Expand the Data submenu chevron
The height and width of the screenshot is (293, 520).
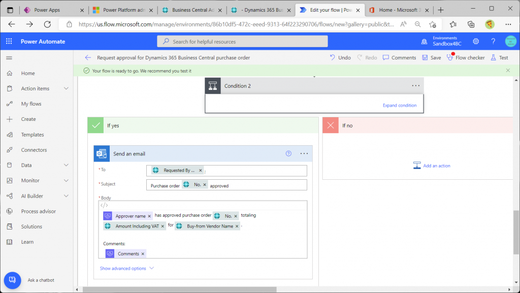[x=66, y=165]
